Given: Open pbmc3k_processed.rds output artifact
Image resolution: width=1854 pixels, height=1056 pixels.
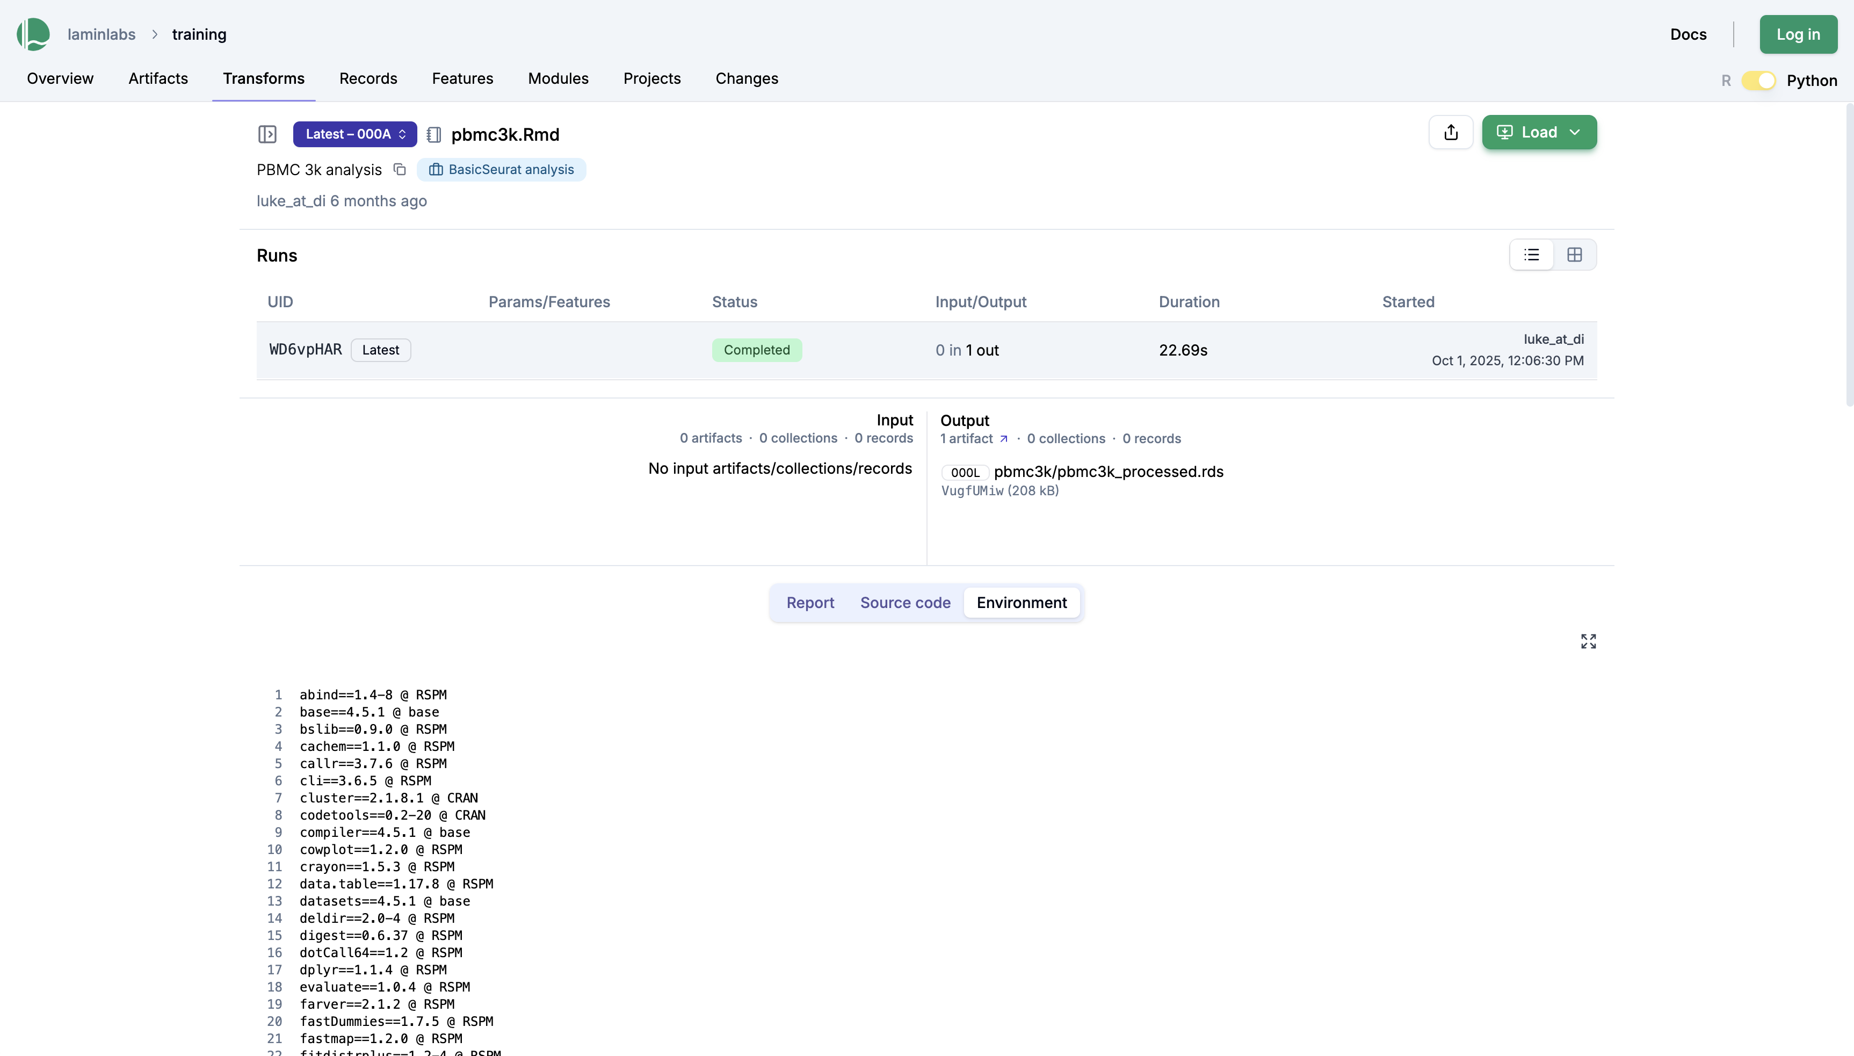Looking at the screenshot, I should [1108, 472].
